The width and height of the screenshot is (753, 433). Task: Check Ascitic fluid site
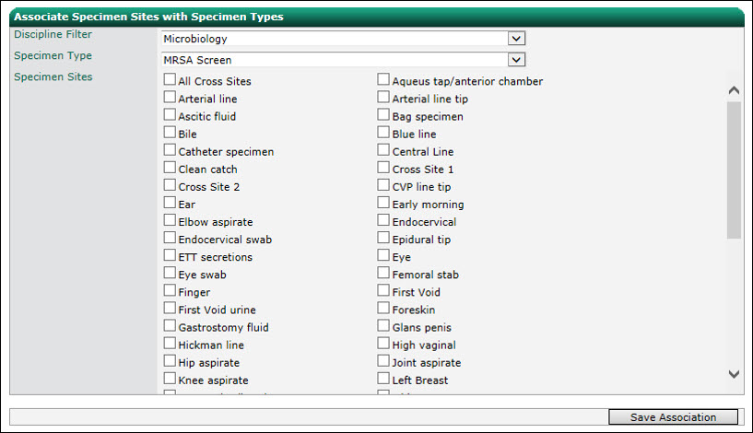click(x=170, y=114)
